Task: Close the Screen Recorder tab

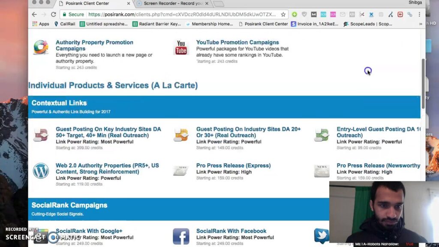Action: tap(207, 3)
